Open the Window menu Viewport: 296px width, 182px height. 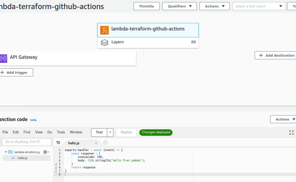click(76, 132)
